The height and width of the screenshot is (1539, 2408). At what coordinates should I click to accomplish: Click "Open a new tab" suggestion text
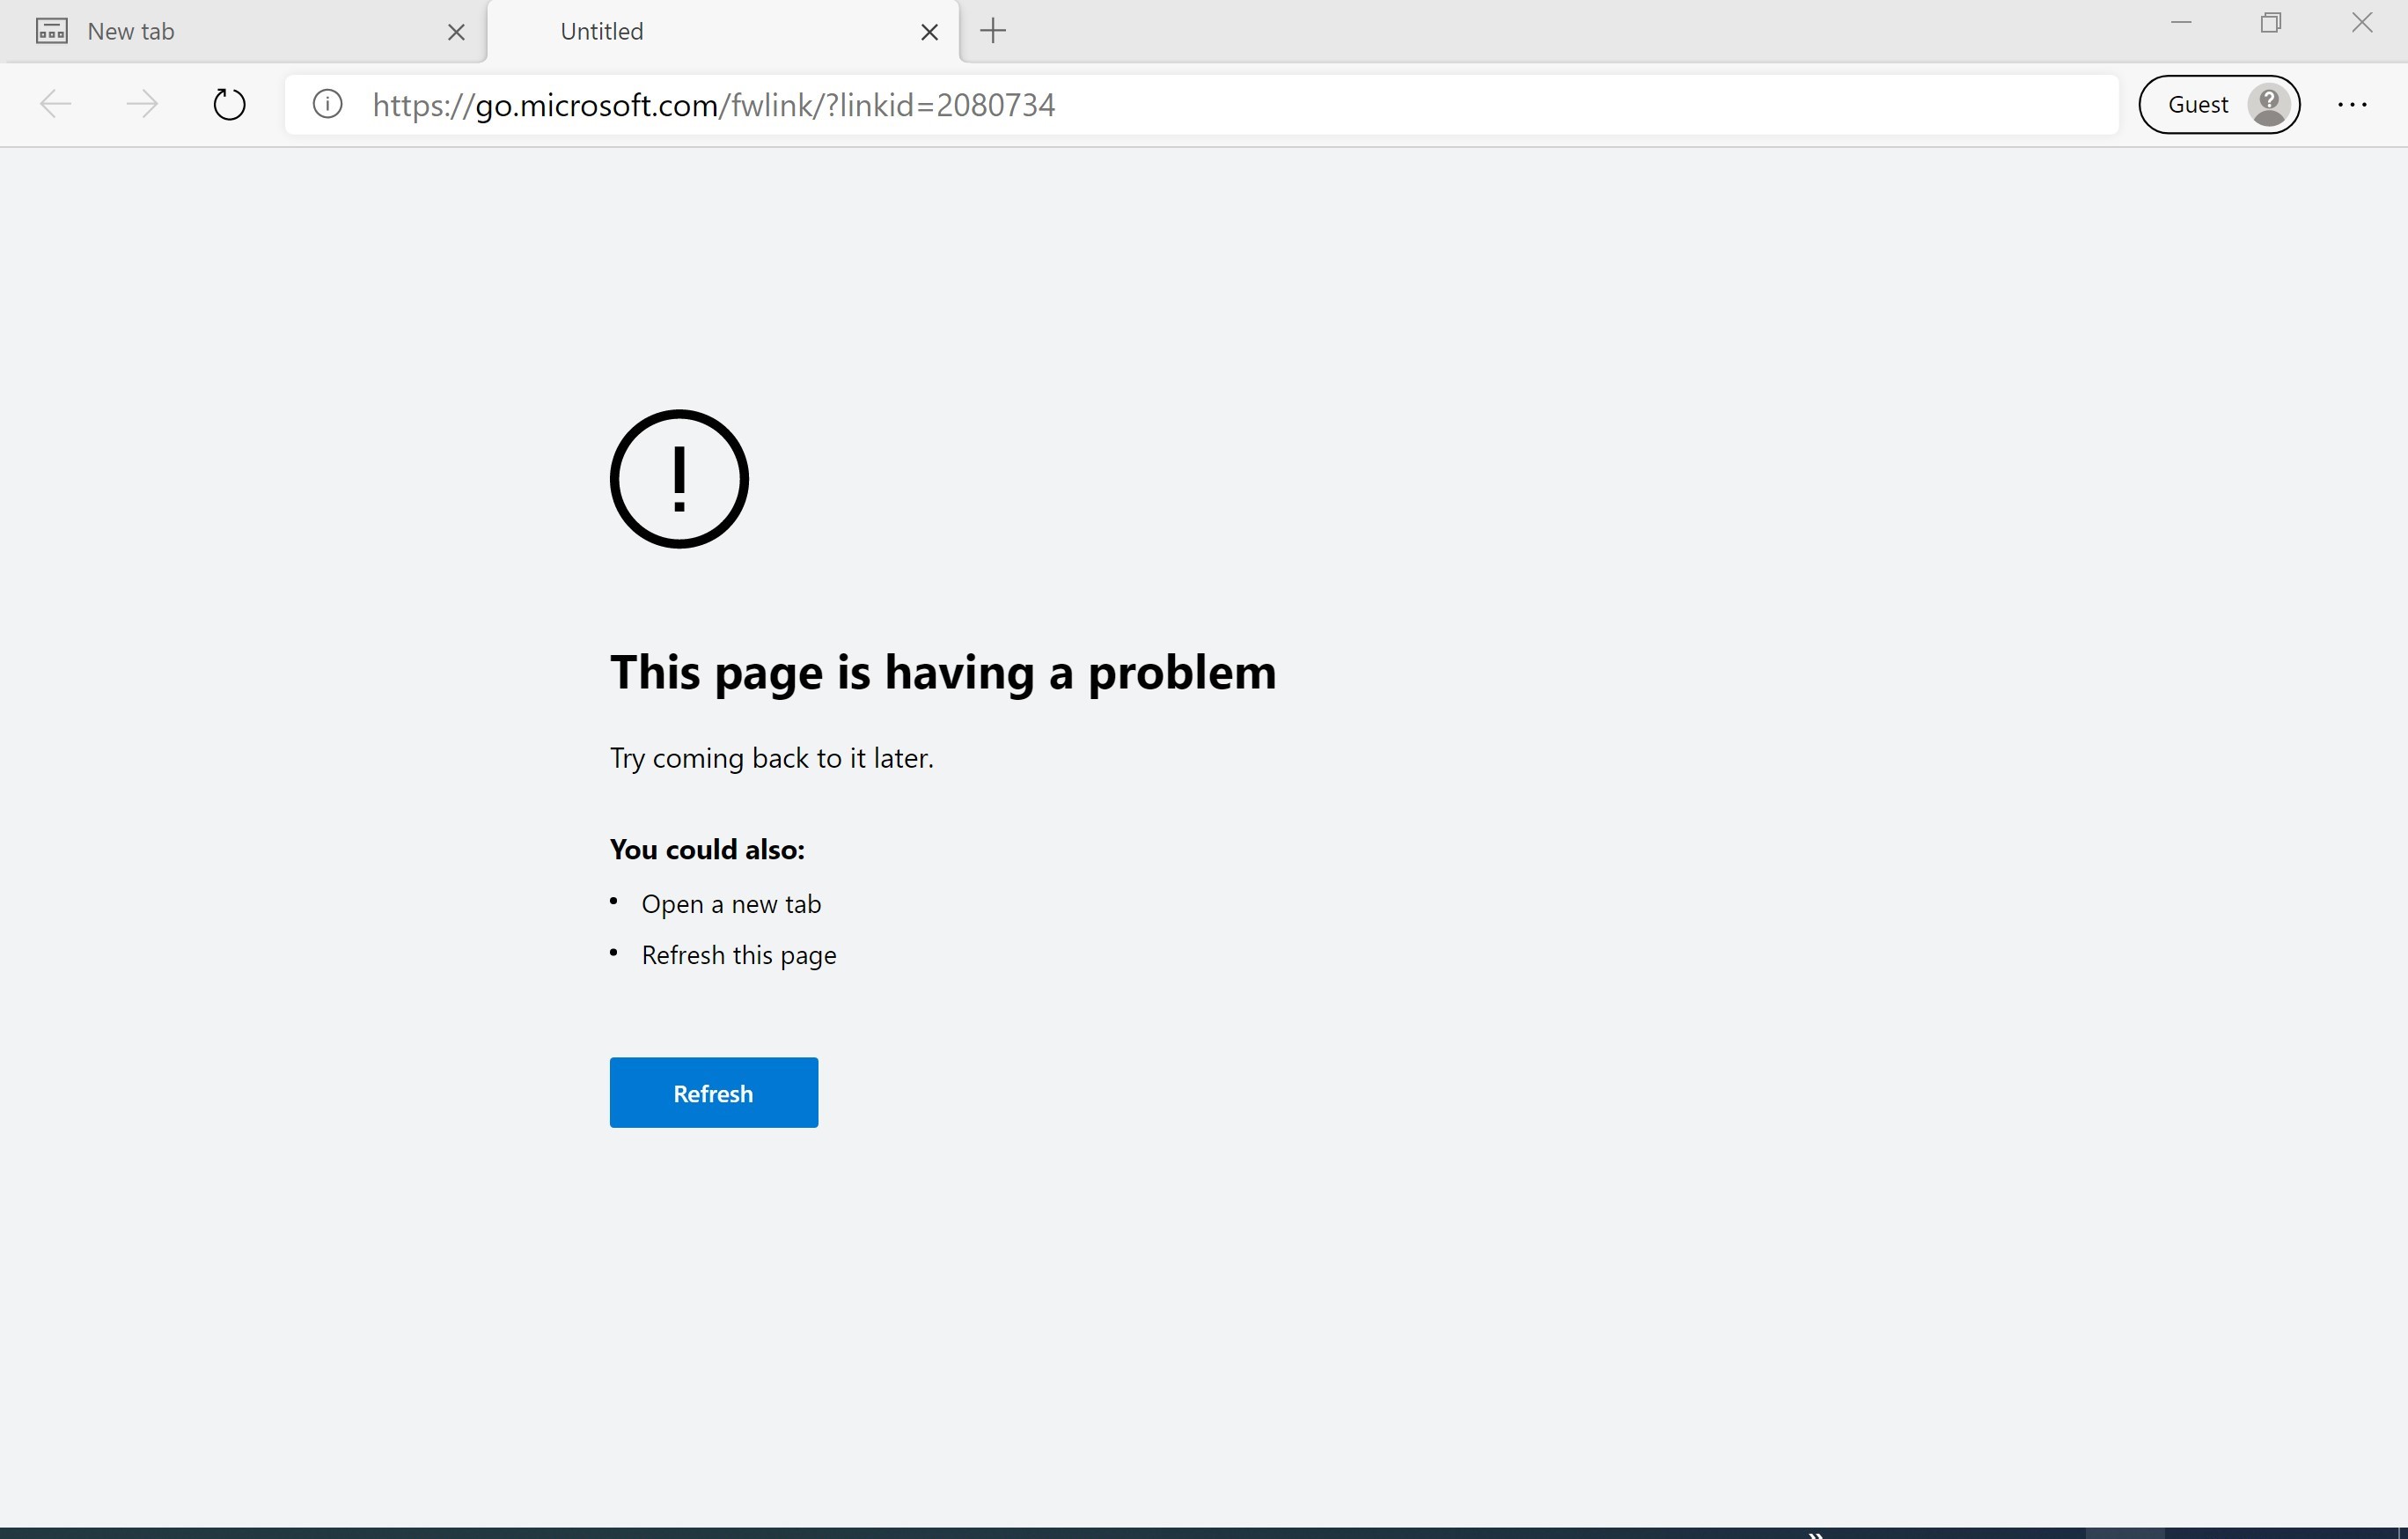tap(731, 903)
